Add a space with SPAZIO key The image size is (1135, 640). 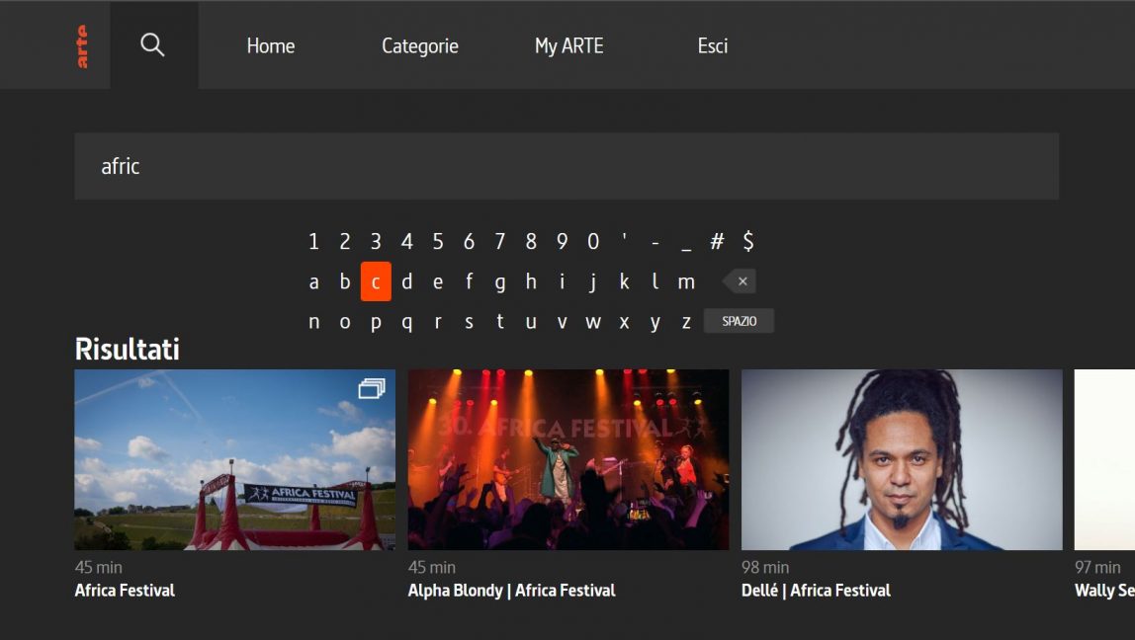tap(740, 321)
